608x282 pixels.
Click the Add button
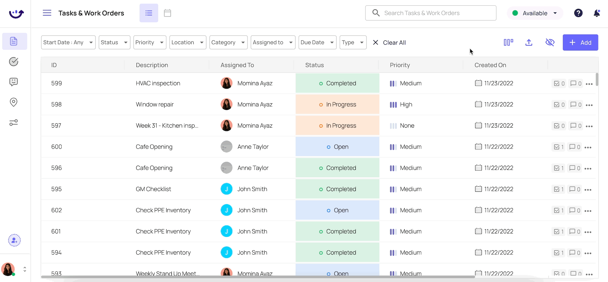580,43
